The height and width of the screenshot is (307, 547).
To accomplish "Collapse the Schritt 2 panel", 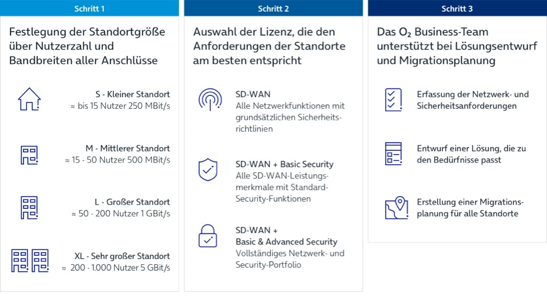I will click(x=273, y=9).
